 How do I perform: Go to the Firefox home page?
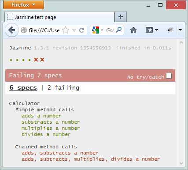coord(133,30)
